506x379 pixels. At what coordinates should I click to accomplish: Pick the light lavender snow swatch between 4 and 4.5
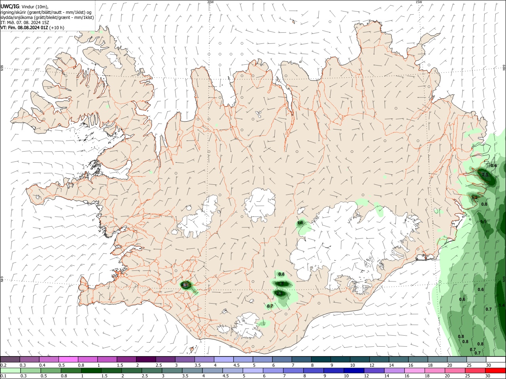click(x=223, y=359)
